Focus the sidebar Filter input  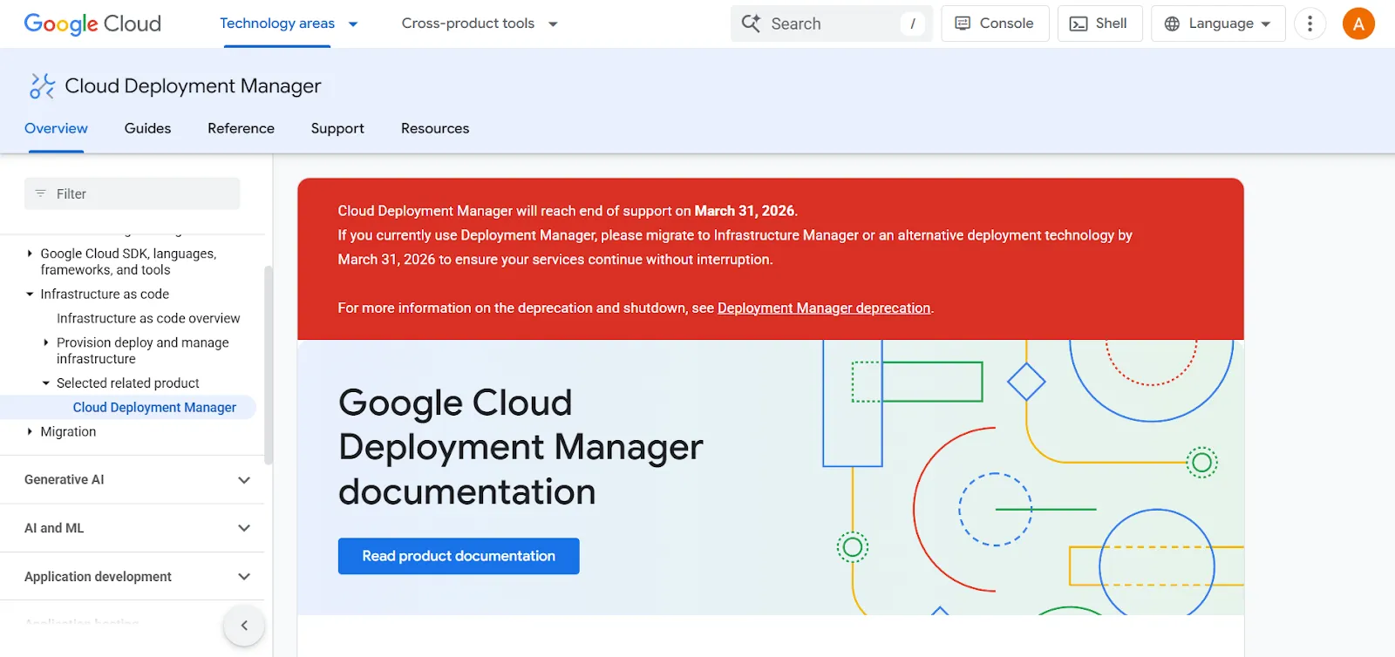tap(133, 193)
